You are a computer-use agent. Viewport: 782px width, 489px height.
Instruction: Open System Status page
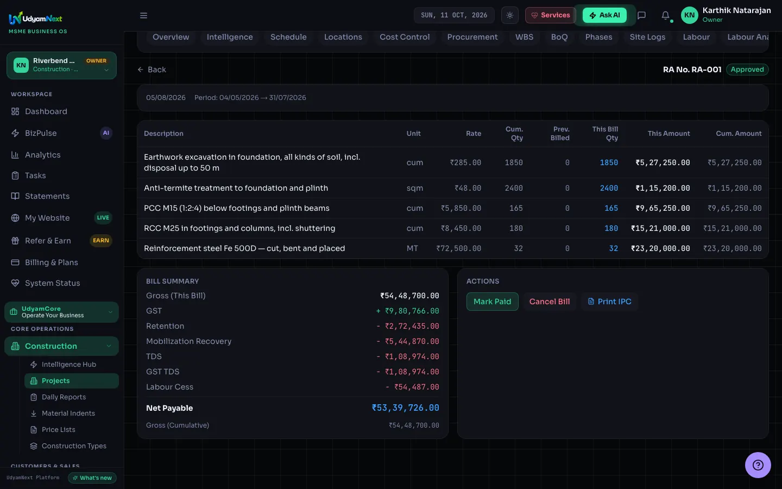(61, 283)
